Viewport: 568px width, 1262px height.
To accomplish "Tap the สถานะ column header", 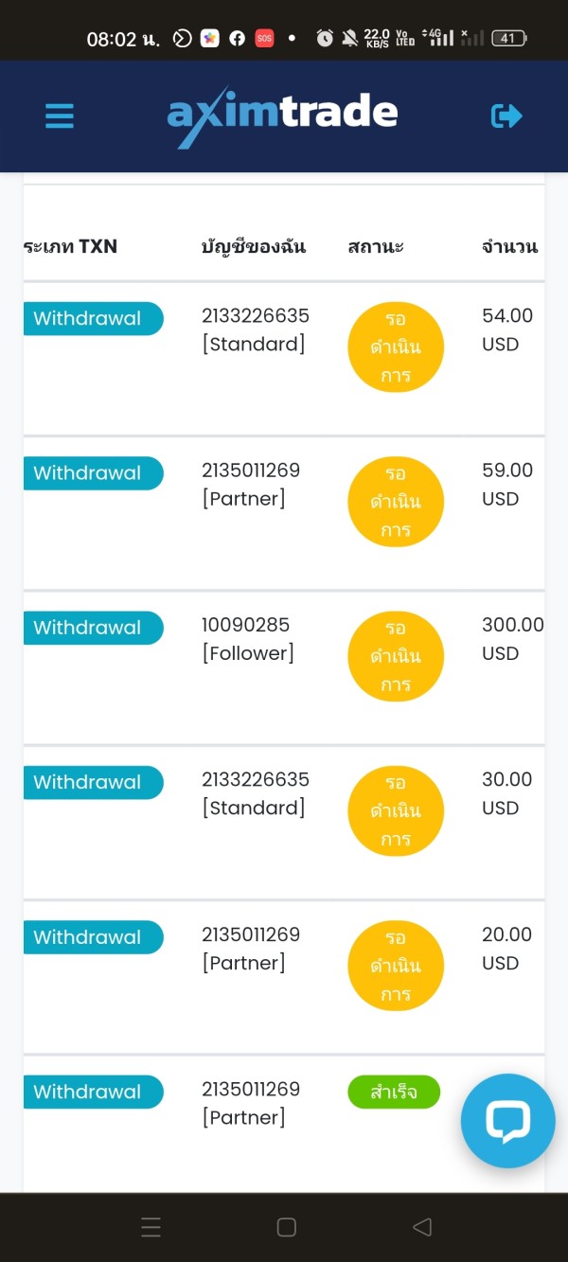I will (x=376, y=247).
